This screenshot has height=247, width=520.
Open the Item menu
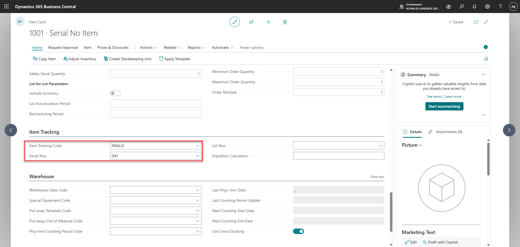[x=87, y=47]
